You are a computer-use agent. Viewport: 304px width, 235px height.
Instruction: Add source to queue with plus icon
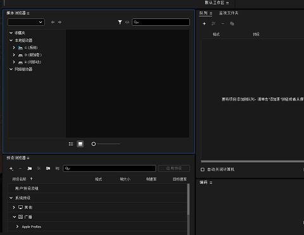tap(204, 23)
